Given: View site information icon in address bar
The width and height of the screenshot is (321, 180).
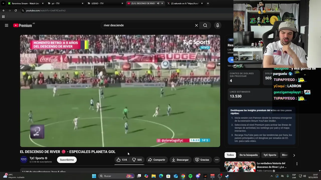Looking at the screenshot, I should [x=23, y=10].
